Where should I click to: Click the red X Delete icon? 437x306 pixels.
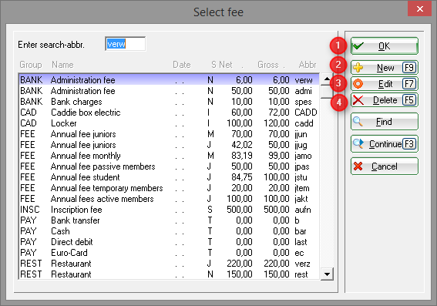coord(358,100)
